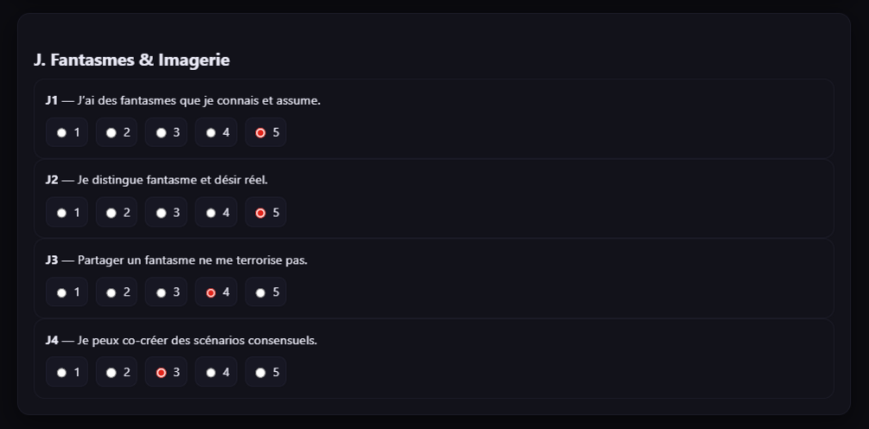Click the selected rating 5 for J1
The height and width of the screenshot is (429, 869).
[260, 132]
